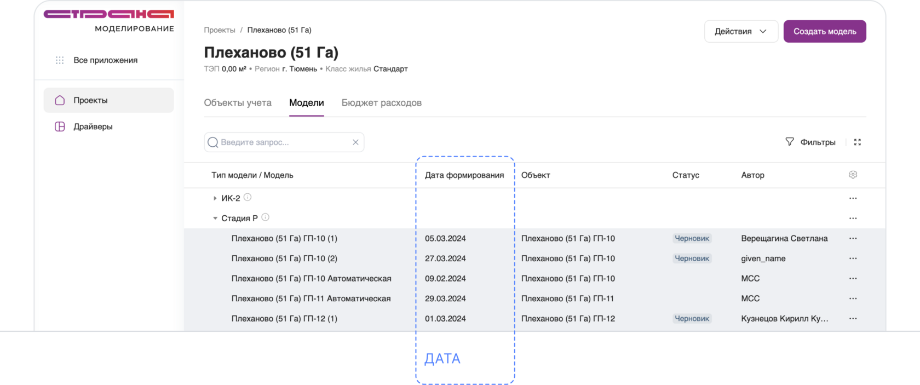Viewport: 920px width, 385px height.
Task: Open table column settings gear
Action: click(x=853, y=175)
